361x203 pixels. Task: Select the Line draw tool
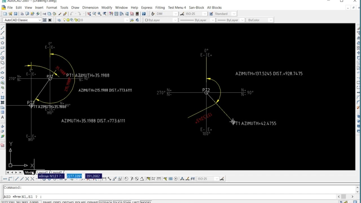(3, 28)
